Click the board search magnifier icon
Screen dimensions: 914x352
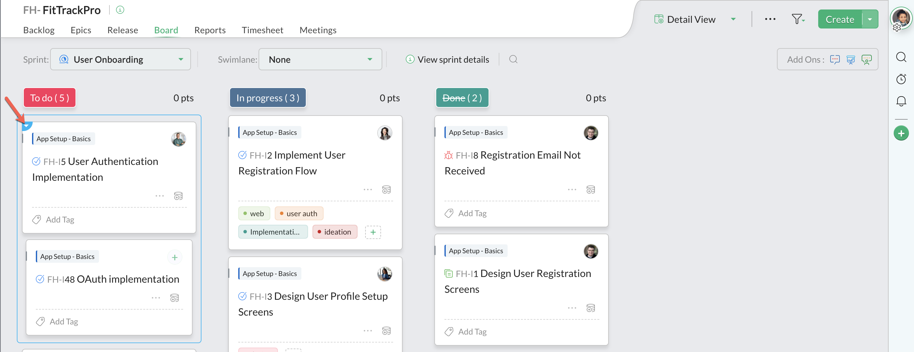click(x=513, y=59)
